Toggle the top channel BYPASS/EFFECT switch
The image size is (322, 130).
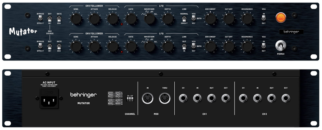[40, 19]
